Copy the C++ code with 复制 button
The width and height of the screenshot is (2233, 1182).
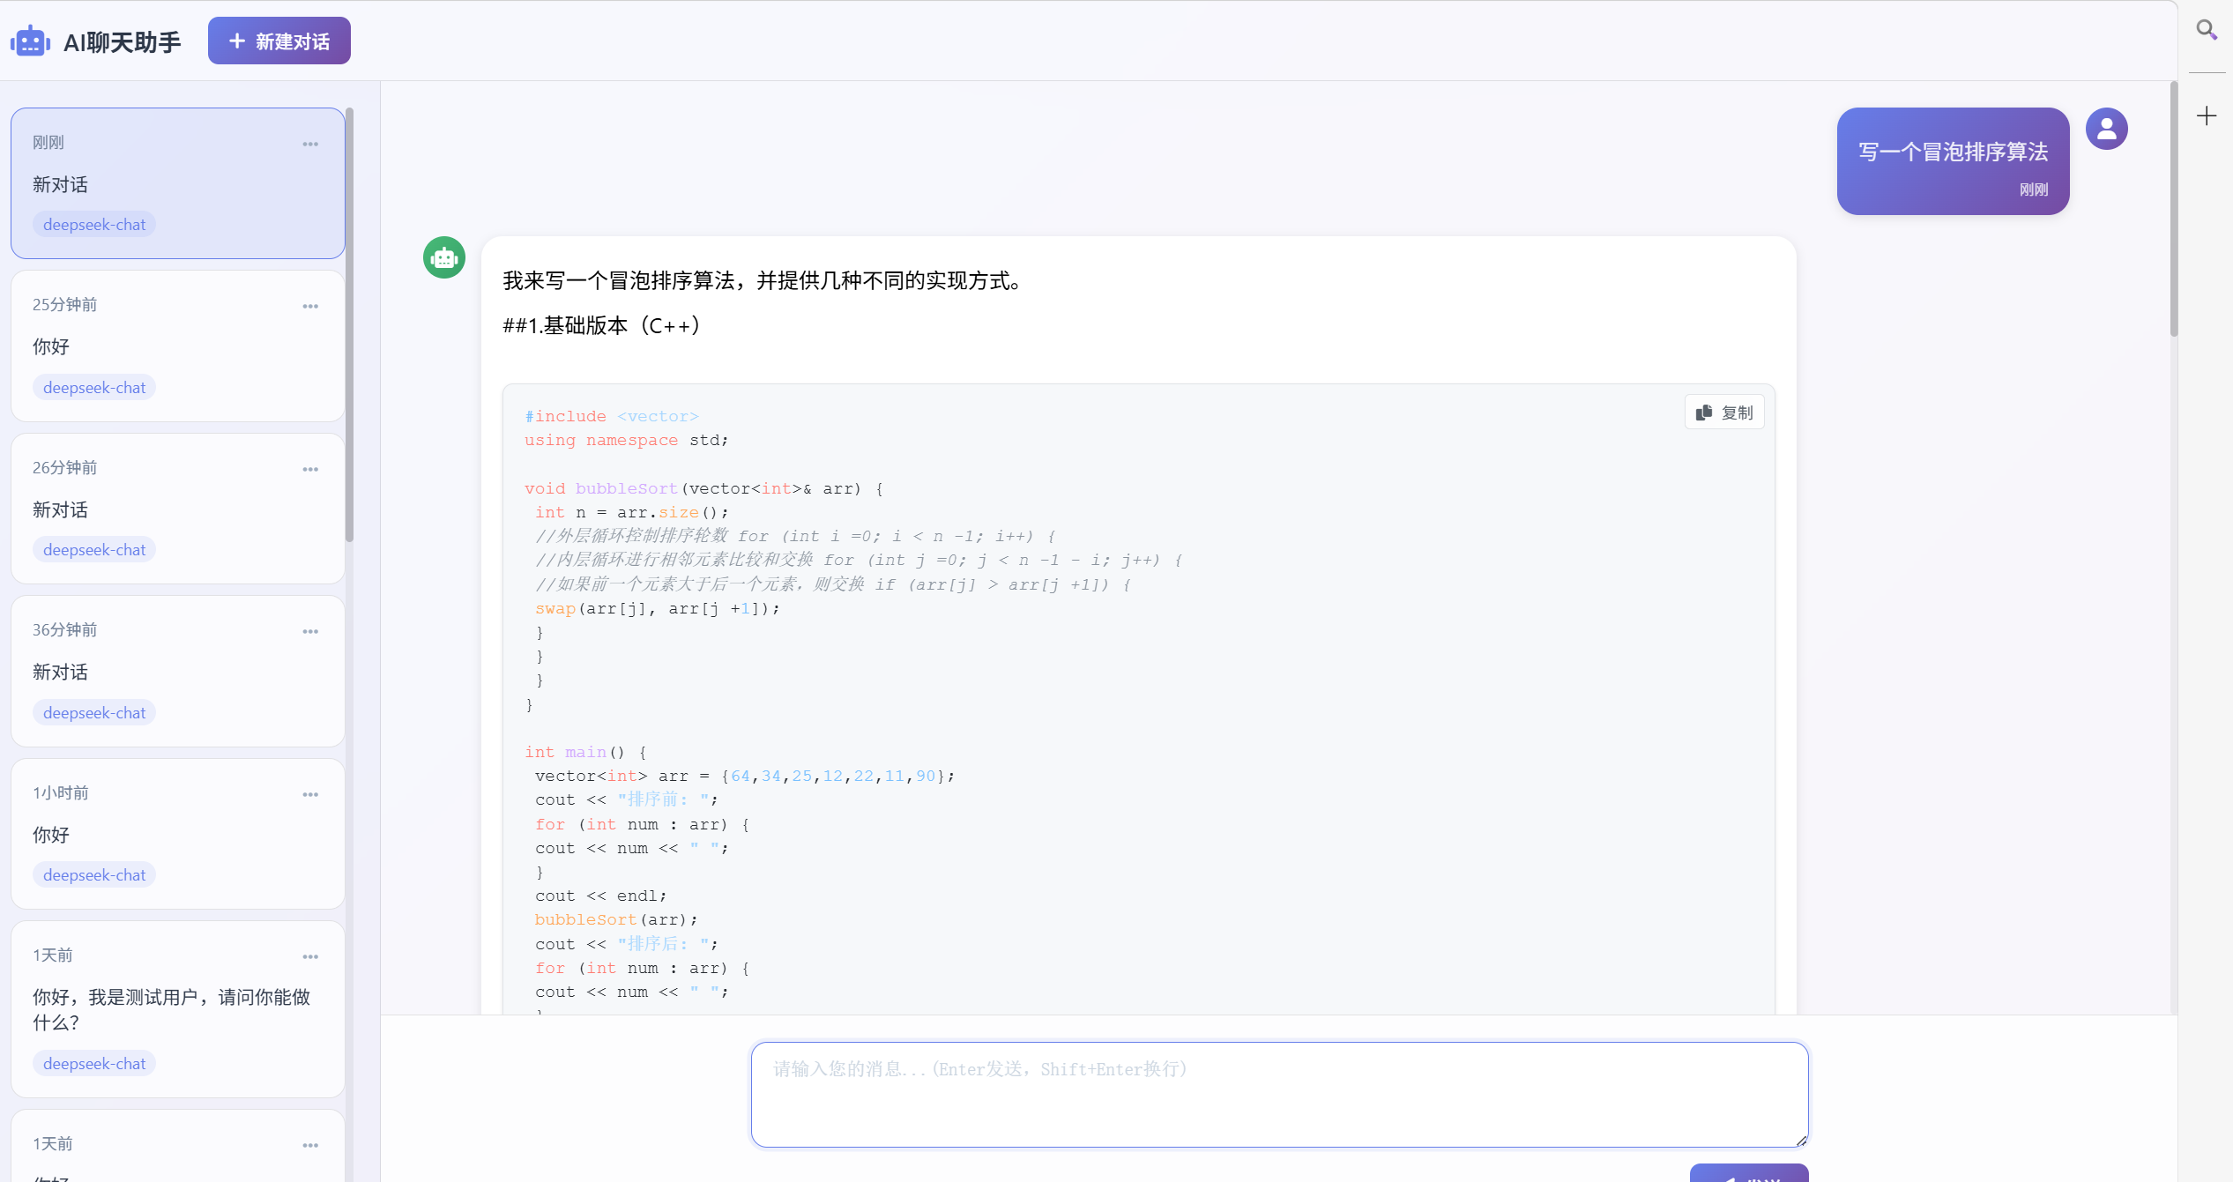pos(1724,413)
